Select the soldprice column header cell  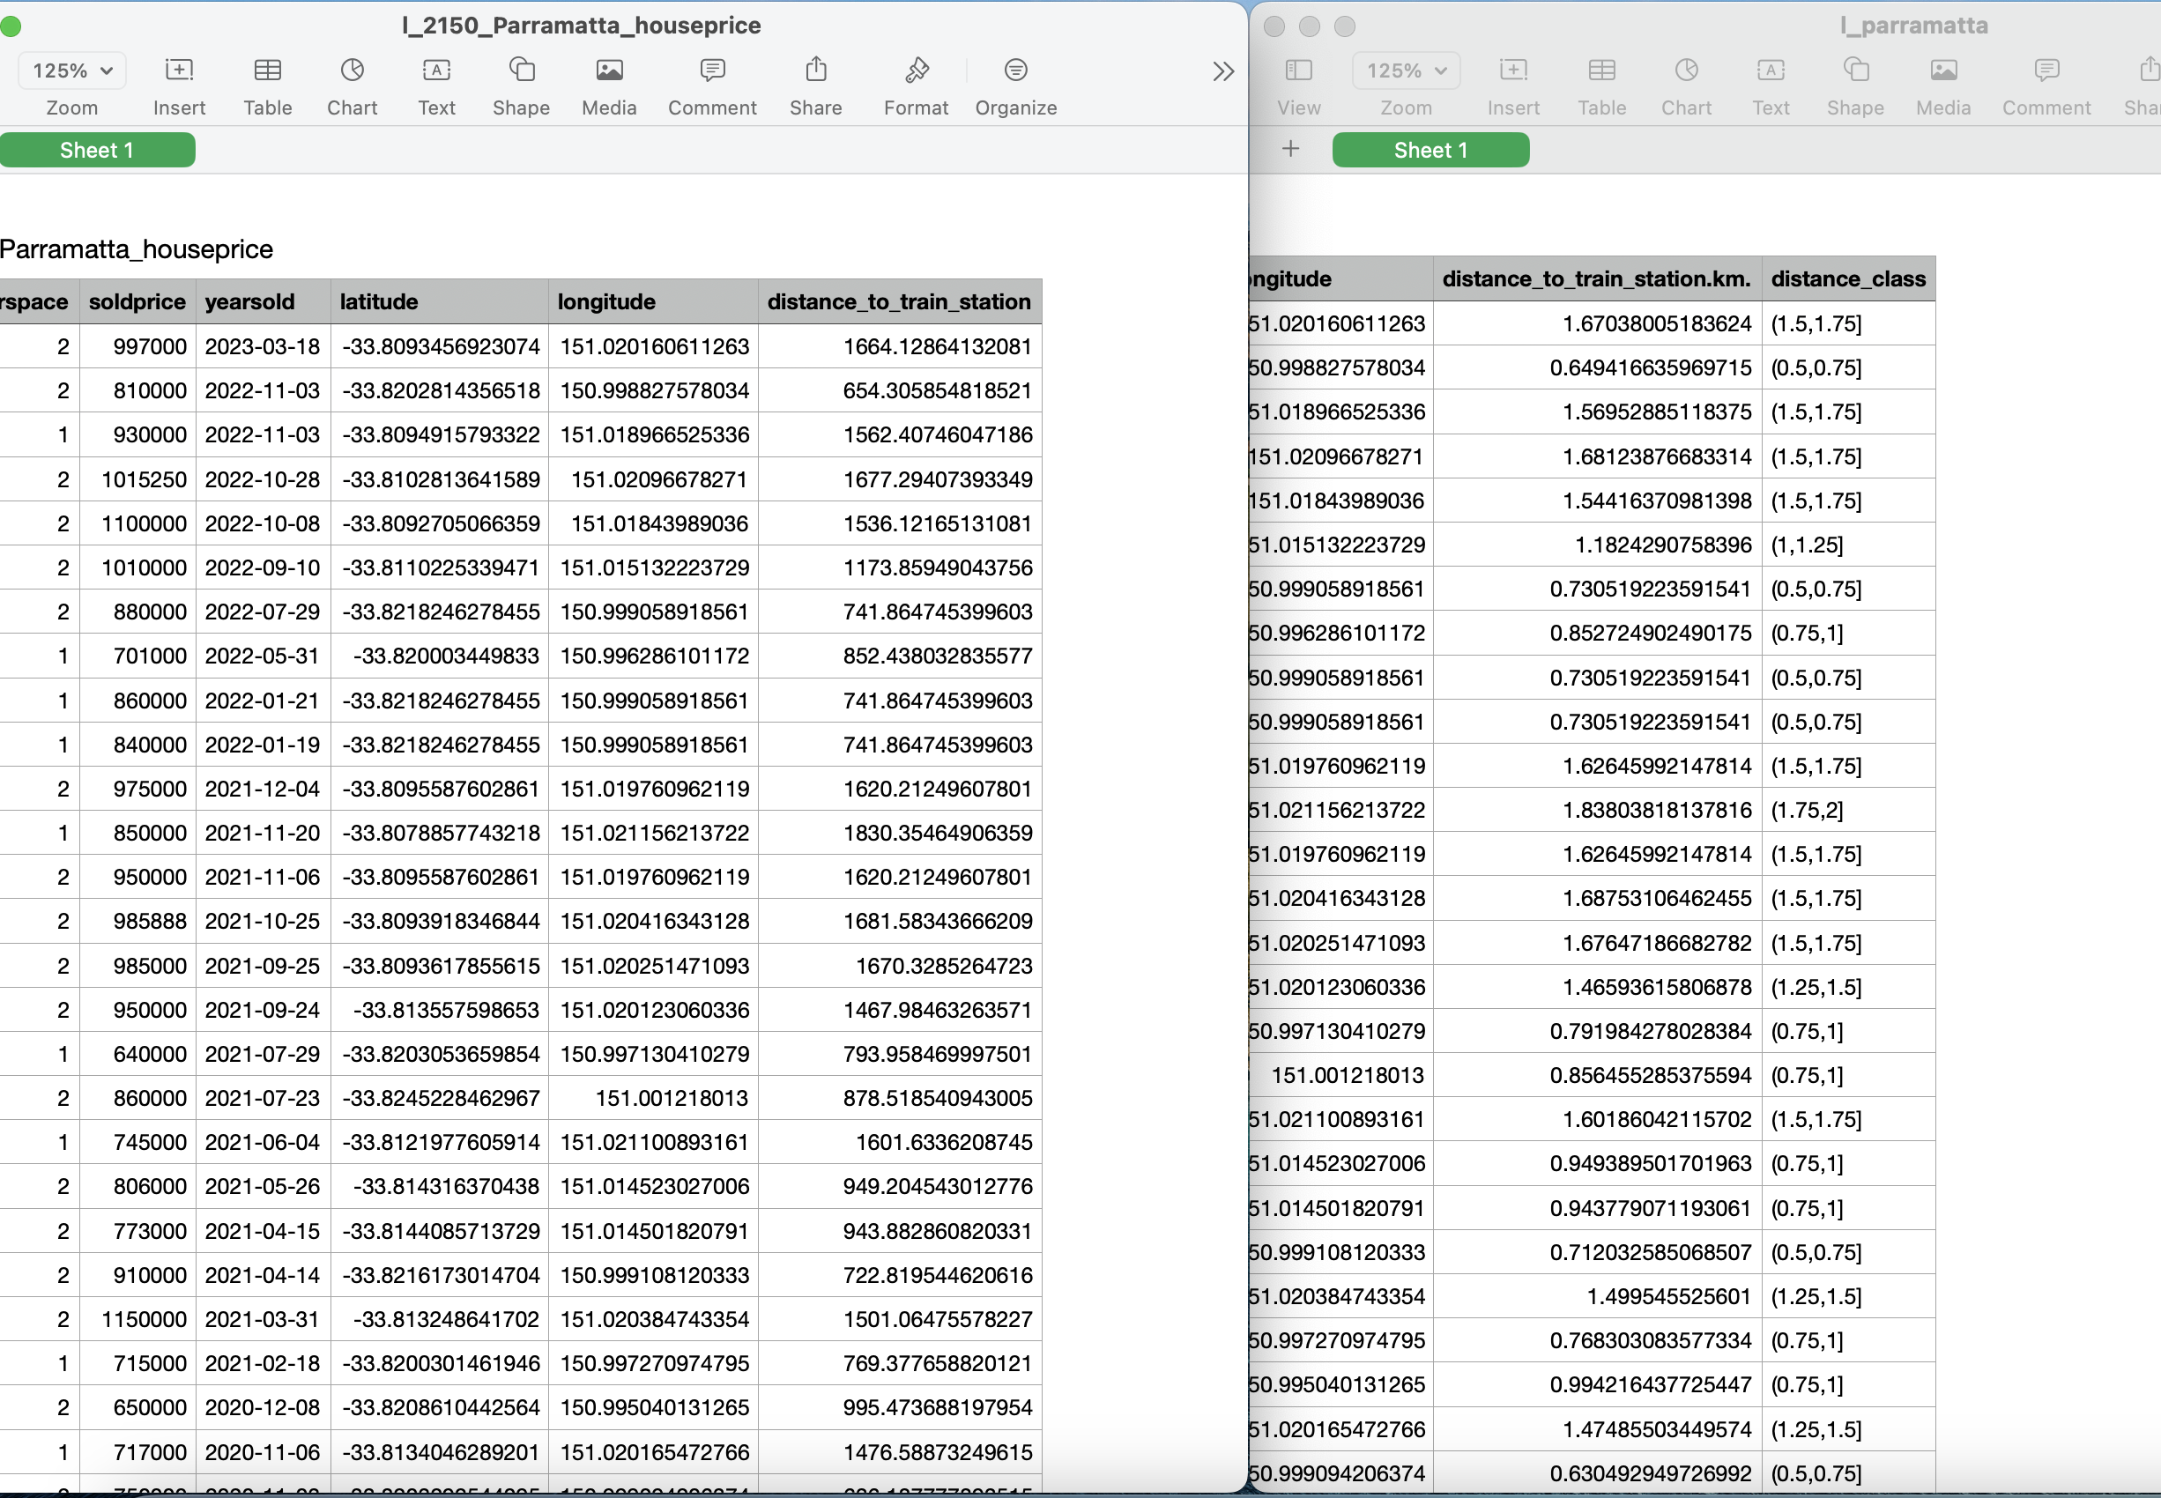tap(137, 302)
